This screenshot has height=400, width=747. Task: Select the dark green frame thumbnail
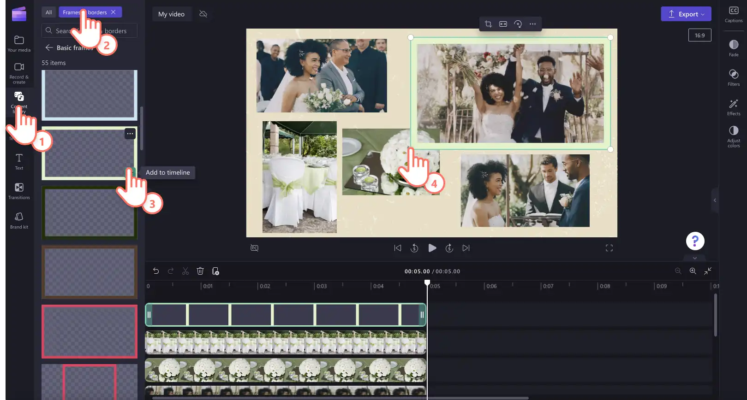pos(90,212)
